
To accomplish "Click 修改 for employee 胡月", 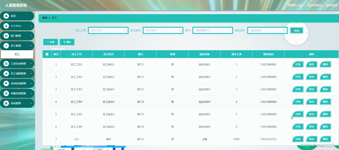I will point(312,139).
